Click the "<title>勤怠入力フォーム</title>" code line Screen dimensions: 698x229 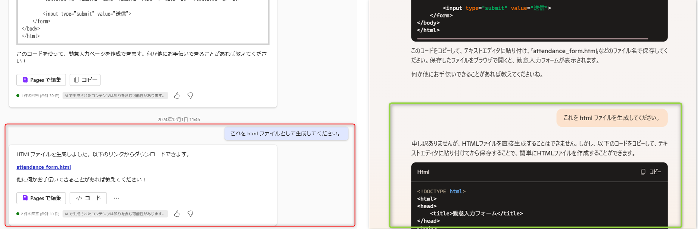coord(477,213)
